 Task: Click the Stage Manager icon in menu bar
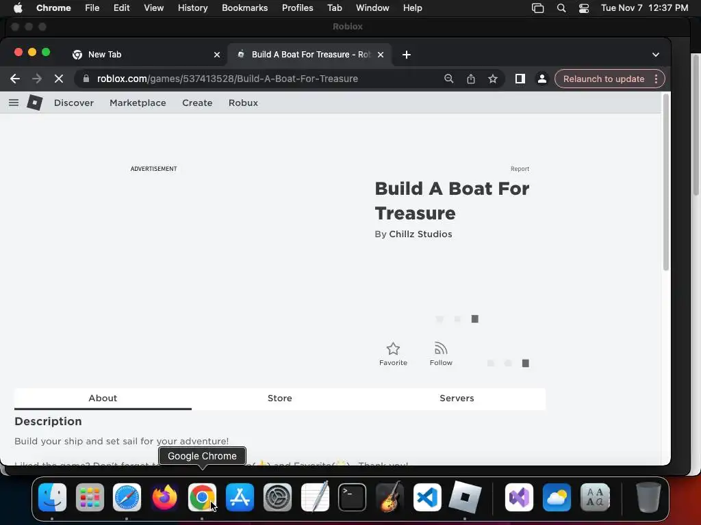538,8
